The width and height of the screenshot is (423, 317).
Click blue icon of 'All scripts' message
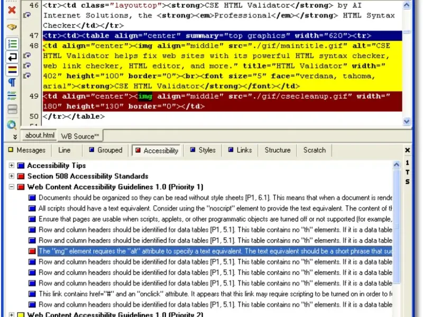coord(32,208)
